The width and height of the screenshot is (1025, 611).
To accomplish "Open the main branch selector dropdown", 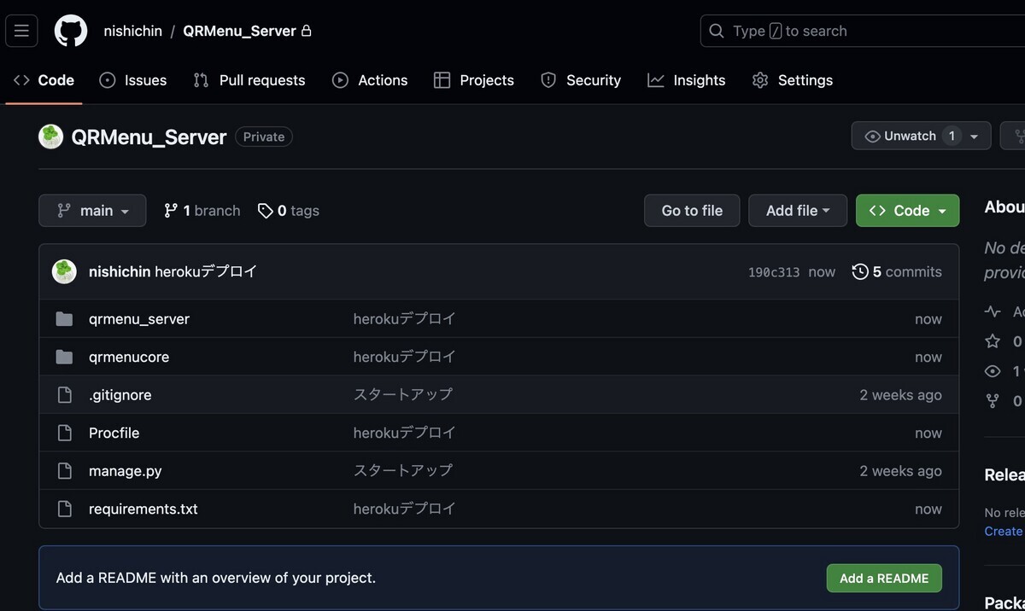I will click(x=92, y=211).
